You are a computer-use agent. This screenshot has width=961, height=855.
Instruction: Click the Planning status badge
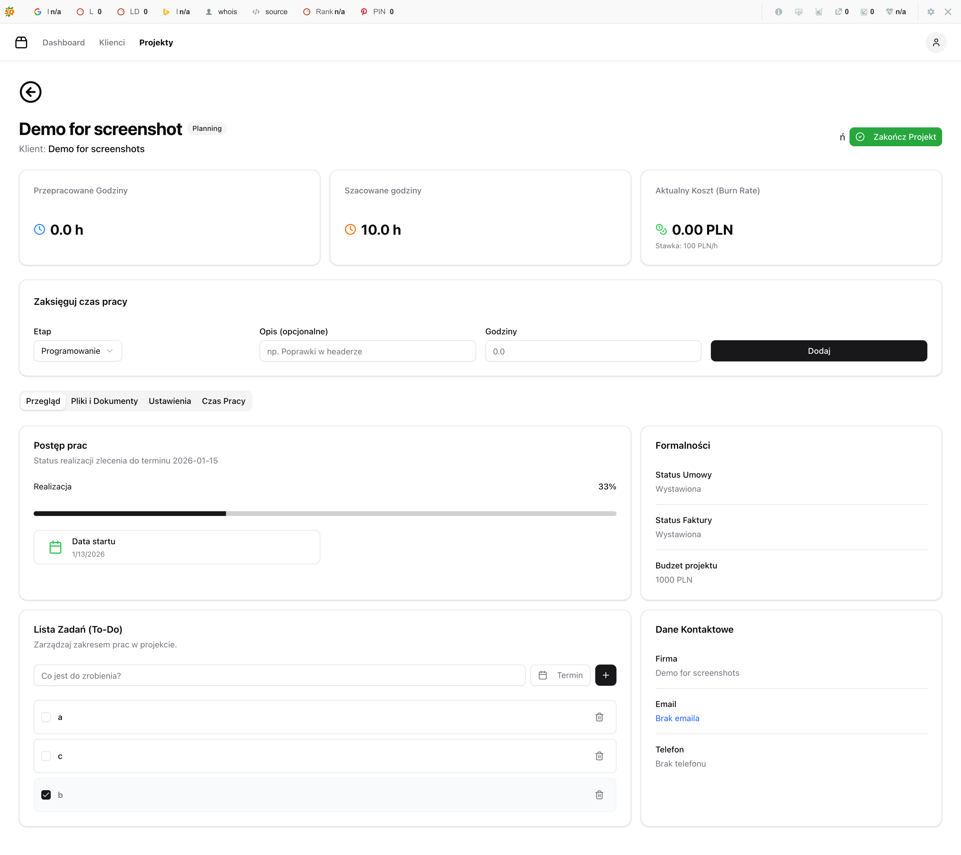[207, 129]
